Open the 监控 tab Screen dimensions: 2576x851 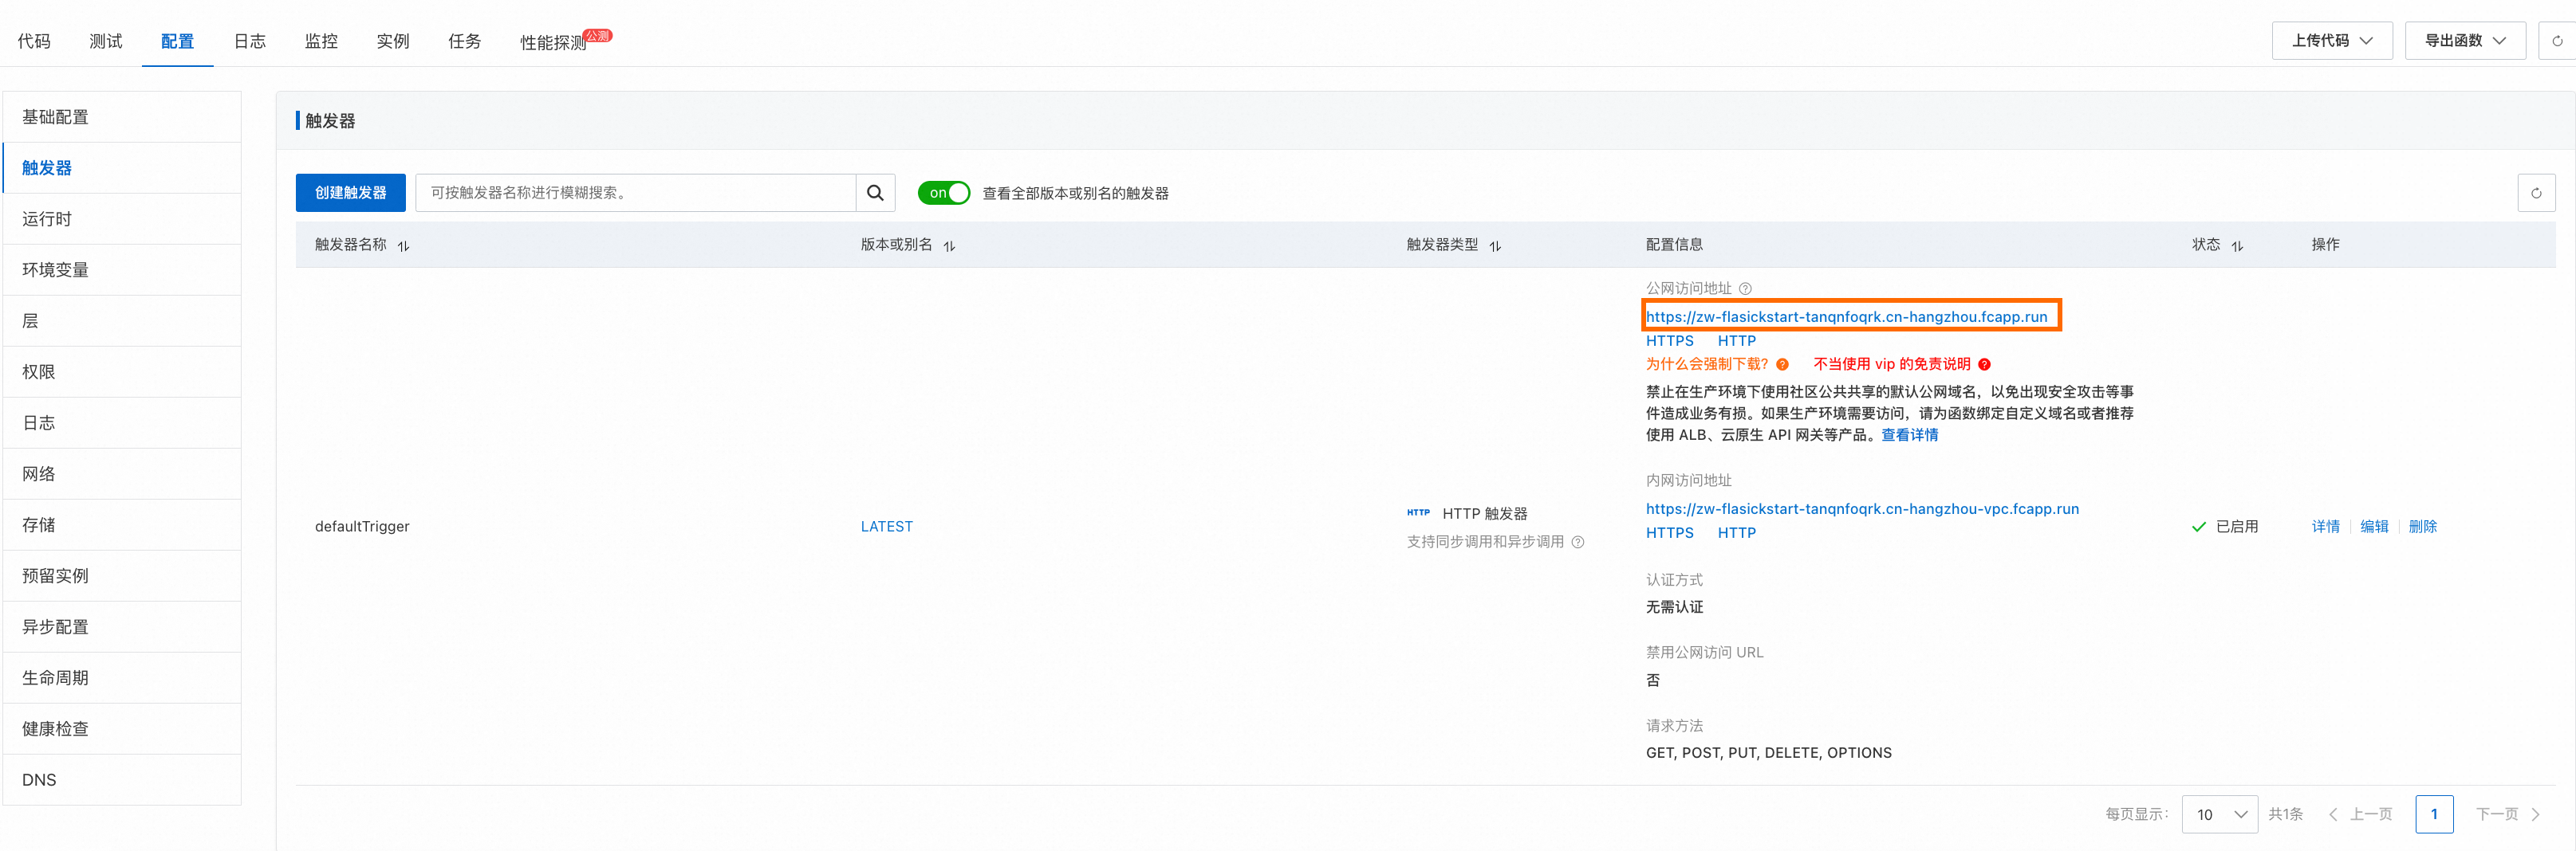[321, 41]
